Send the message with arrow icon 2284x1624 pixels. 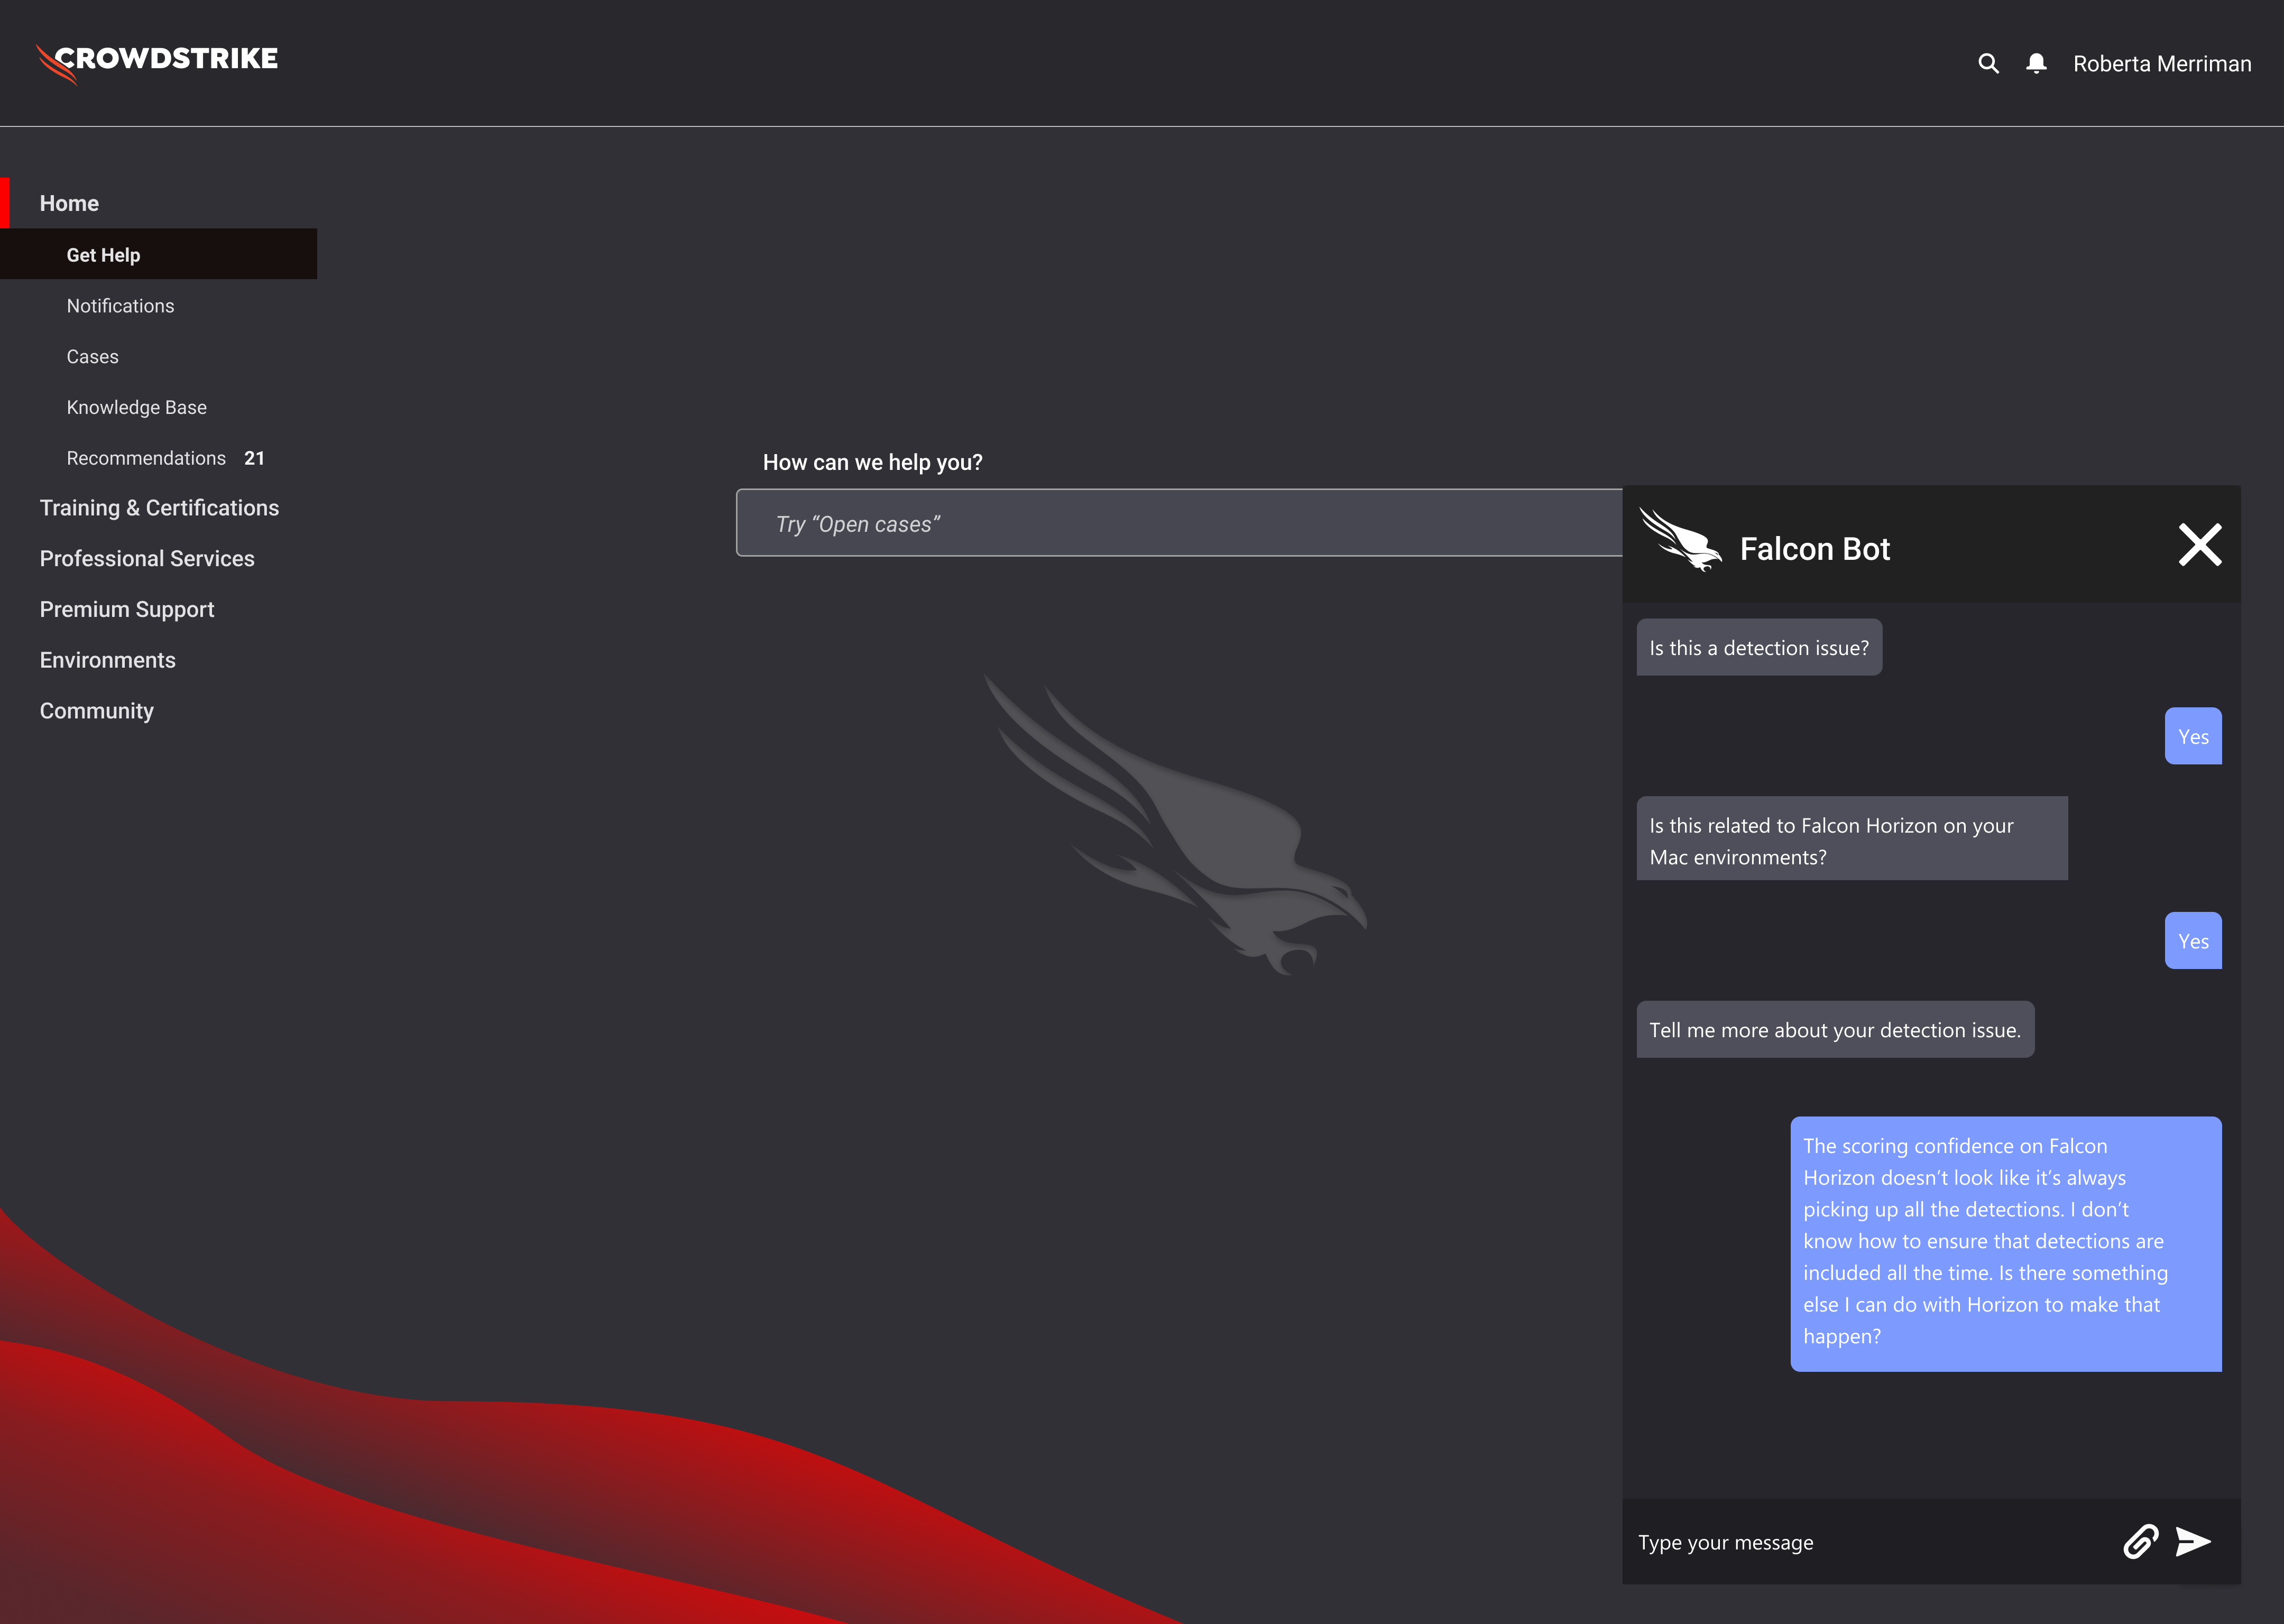2193,1542
